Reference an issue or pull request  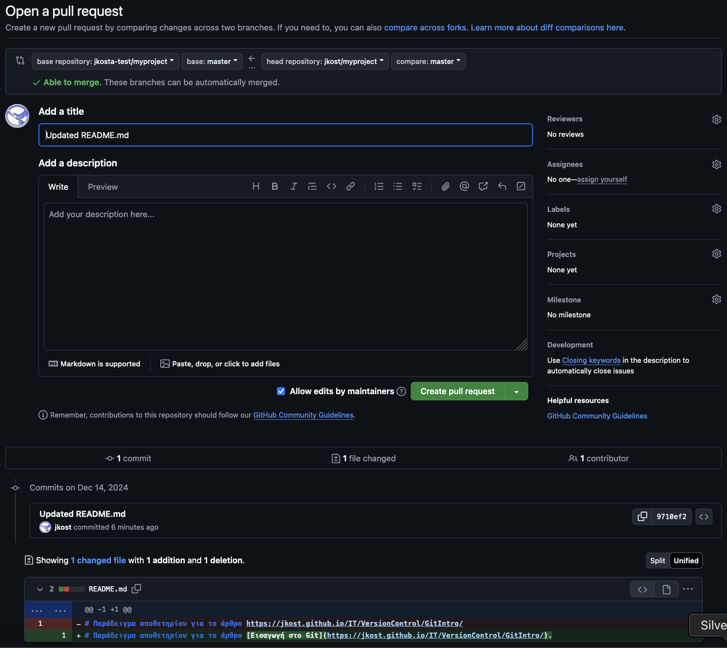(483, 186)
